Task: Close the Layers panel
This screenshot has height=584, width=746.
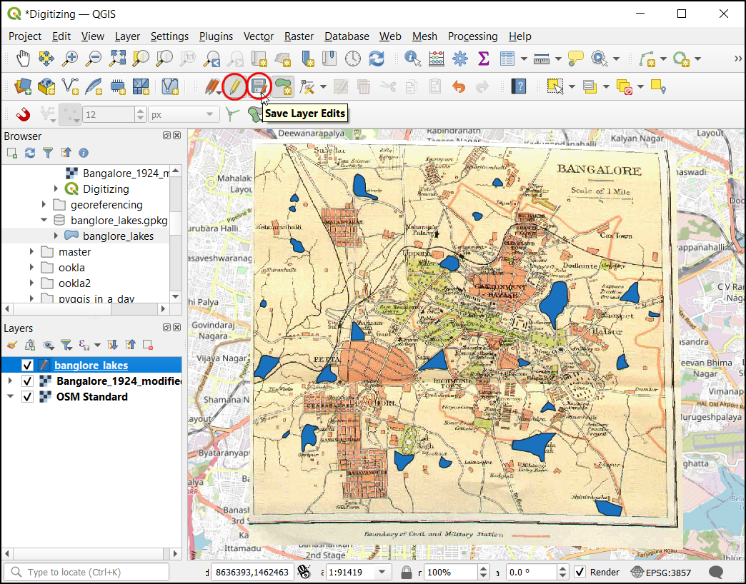Action: point(177,328)
